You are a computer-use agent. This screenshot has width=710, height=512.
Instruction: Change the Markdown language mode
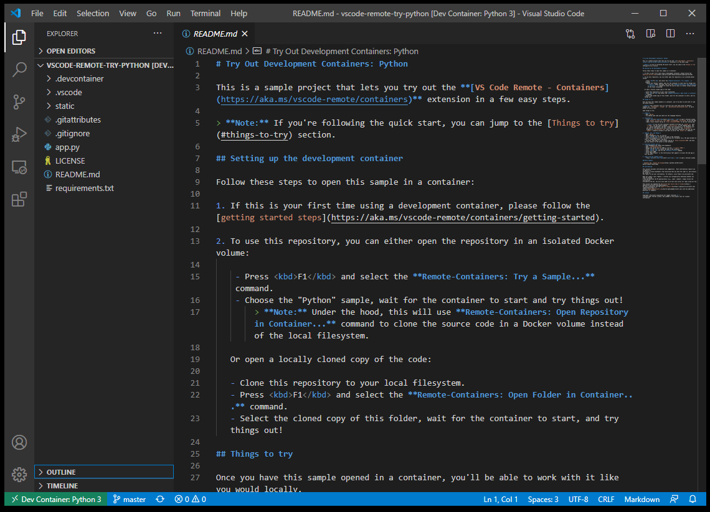click(641, 499)
